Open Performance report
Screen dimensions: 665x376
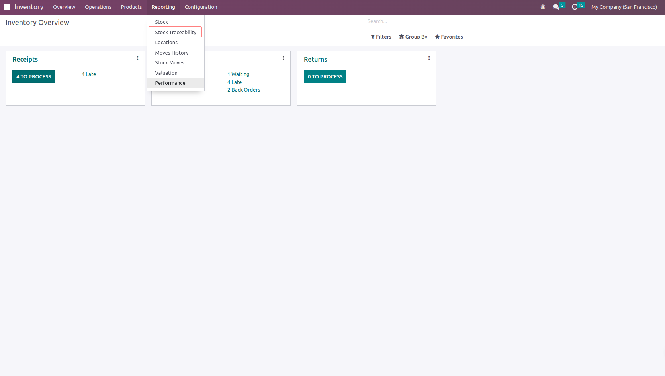(x=176, y=83)
